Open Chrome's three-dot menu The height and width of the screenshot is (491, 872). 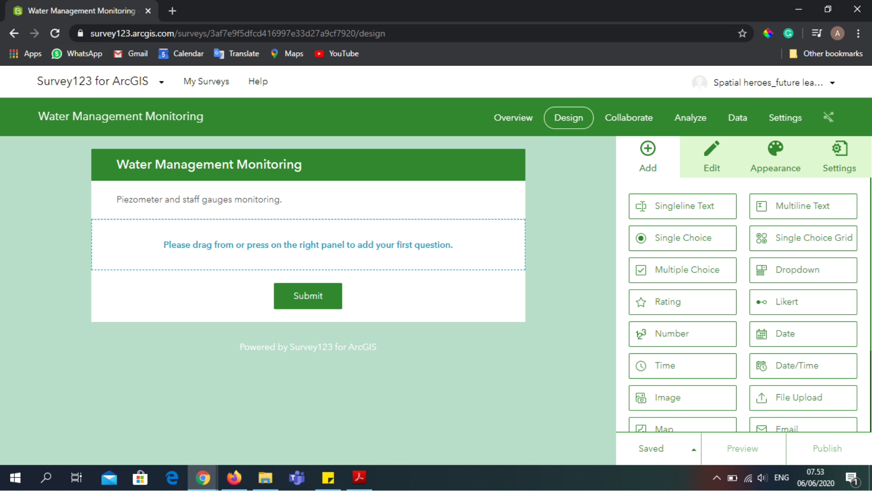tap(858, 34)
